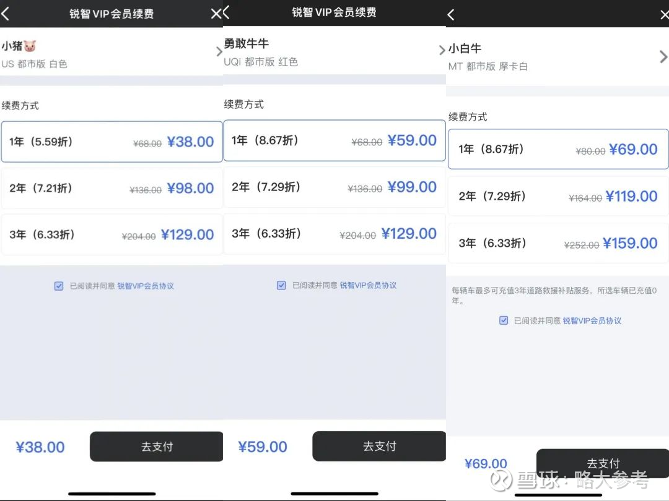The image size is (669, 501).
Task: Tap the ¥38.00 total at bottom
Action: click(40, 447)
